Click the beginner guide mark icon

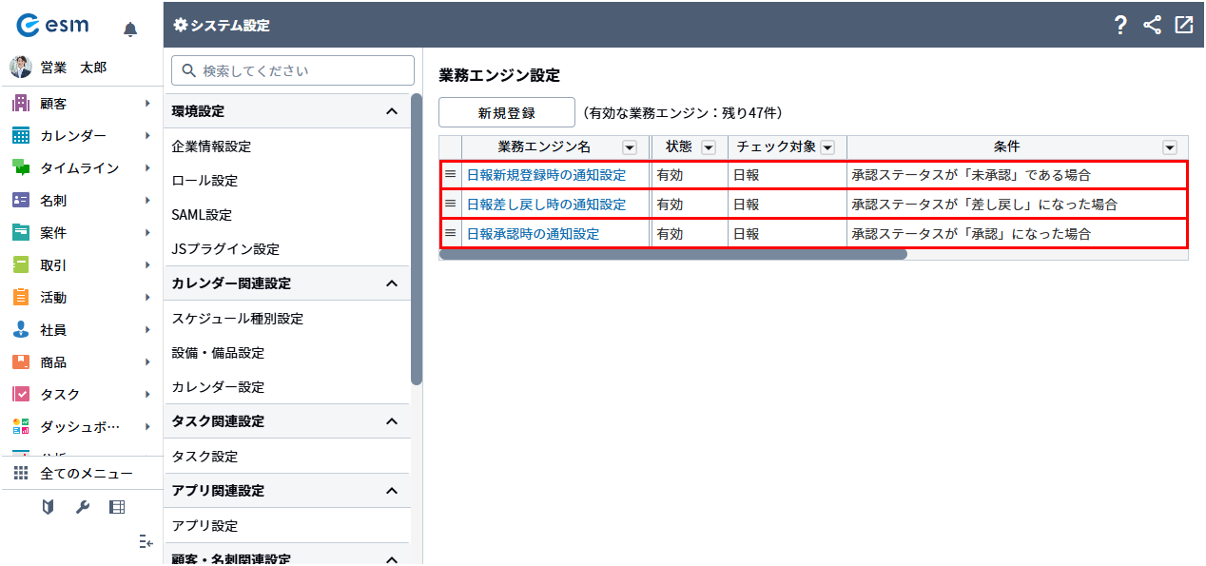pos(48,507)
